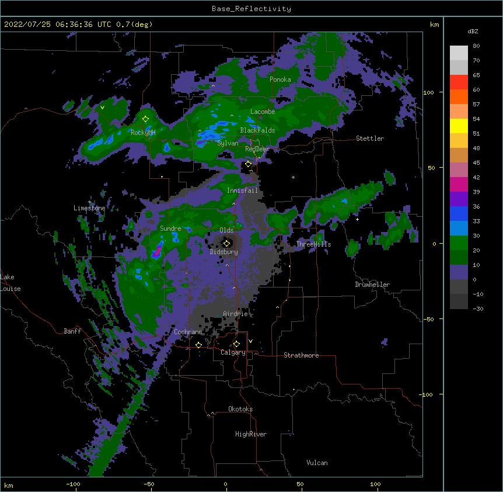Viewport: 503px width, 492px height.
Task: Select the Lake Louise label
Action: pos(11,283)
